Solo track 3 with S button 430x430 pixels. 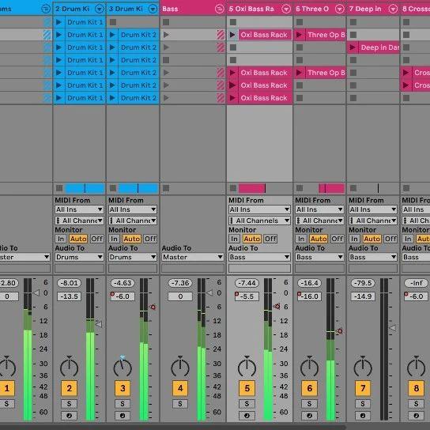(123, 404)
